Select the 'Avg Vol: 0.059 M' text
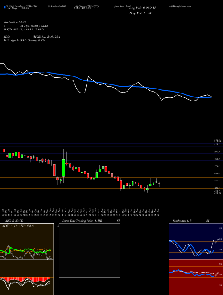This screenshot has width=223, height=295. pyautogui.click(x=142, y=8)
